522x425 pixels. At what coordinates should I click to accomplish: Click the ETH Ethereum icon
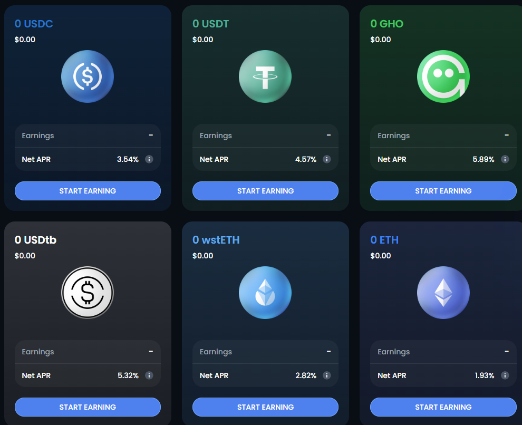point(443,293)
